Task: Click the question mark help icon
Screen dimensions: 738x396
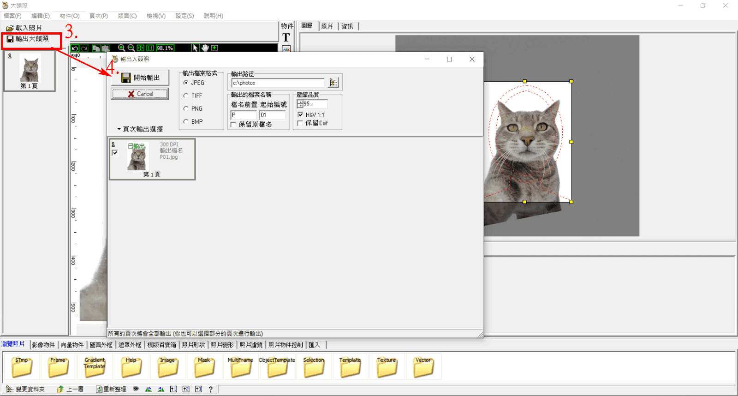Action: (x=210, y=389)
